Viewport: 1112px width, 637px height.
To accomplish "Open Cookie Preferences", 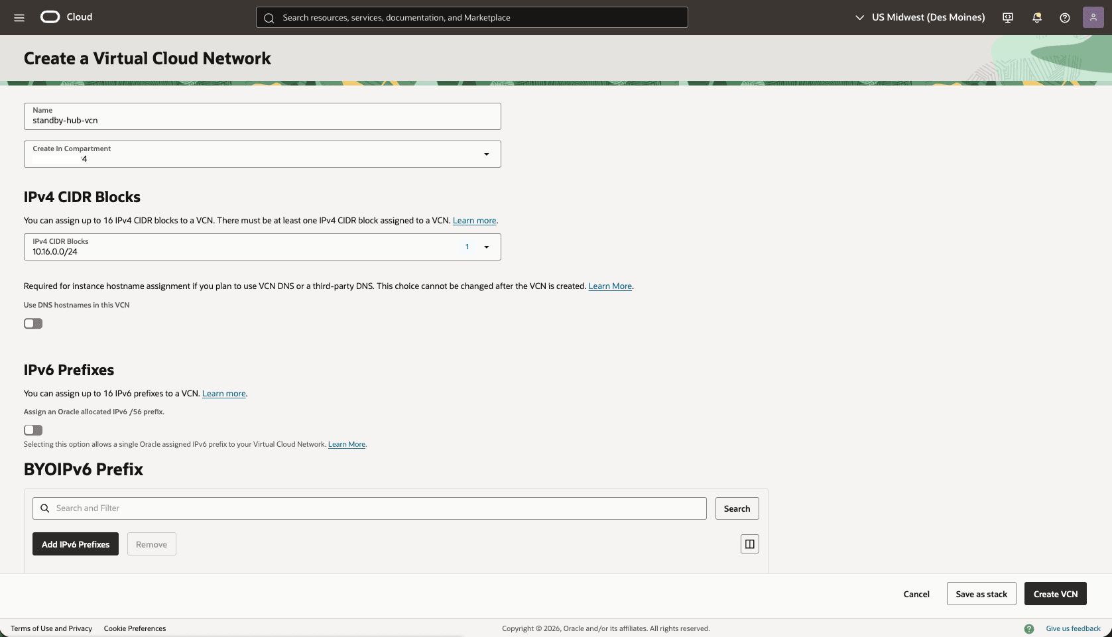I will click(x=135, y=628).
